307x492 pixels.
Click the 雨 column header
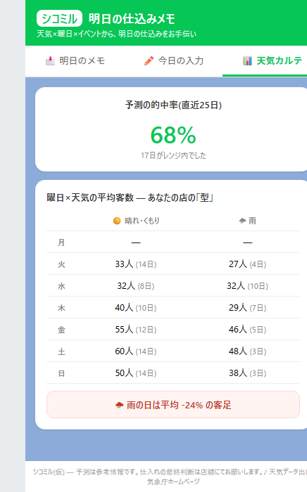[x=248, y=221]
